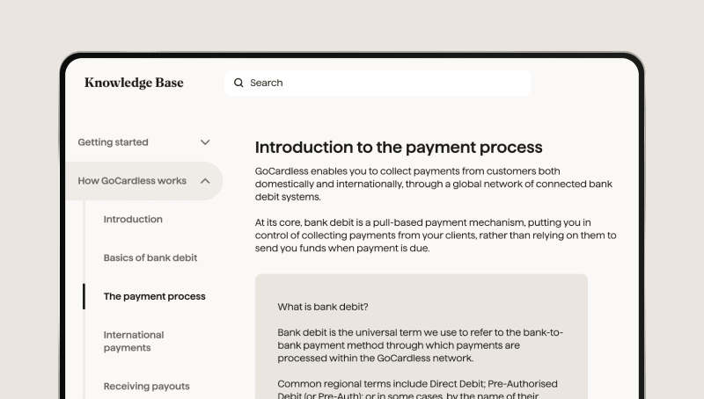Image resolution: width=704 pixels, height=399 pixels.
Task: Select The payment process article
Action: [155, 296]
